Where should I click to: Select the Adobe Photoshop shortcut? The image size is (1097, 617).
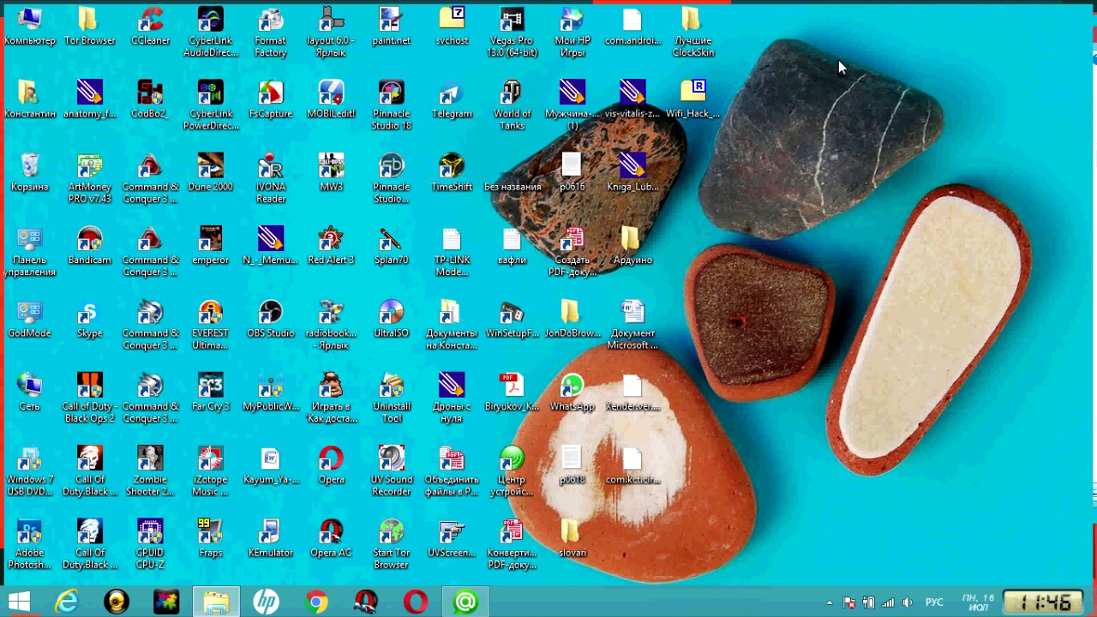(29, 544)
